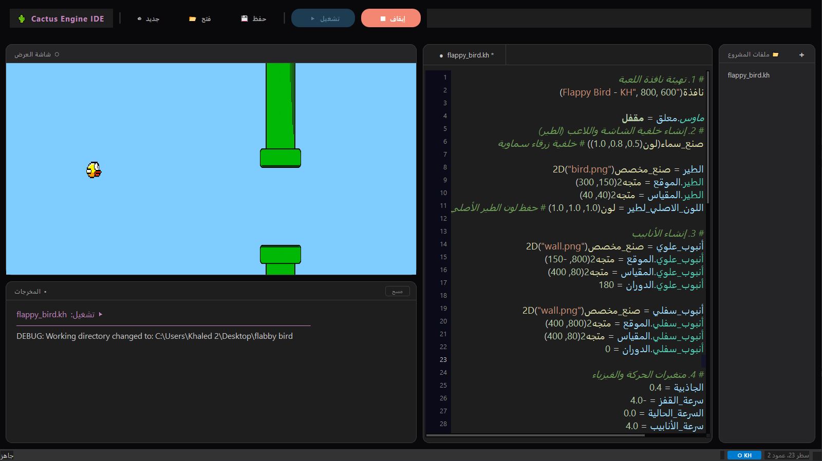
Task: Click line number 7 in the editor gutter
Action: [x=445, y=155]
